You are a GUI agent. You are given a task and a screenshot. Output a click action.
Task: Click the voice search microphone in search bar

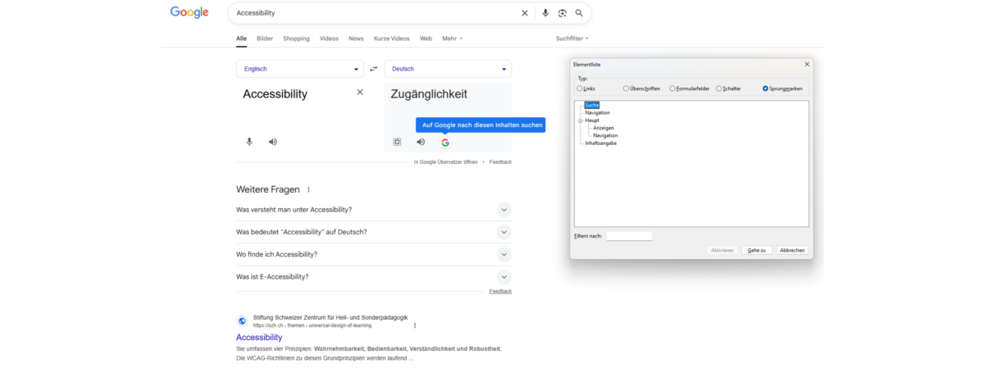pyautogui.click(x=545, y=13)
